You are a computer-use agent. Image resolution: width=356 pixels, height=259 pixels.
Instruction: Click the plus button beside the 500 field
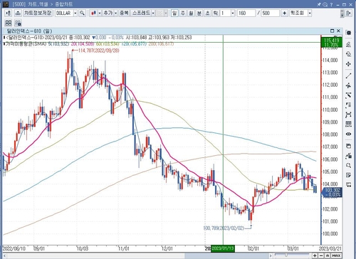284,13
